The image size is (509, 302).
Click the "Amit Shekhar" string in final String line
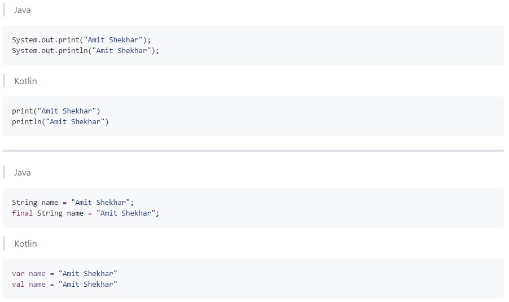point(126,213)
